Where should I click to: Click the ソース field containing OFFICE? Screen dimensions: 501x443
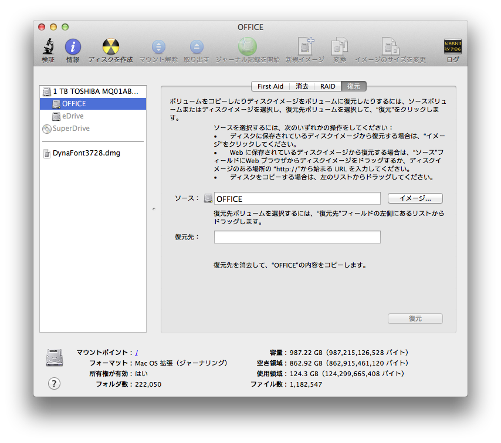pos(297,198)
